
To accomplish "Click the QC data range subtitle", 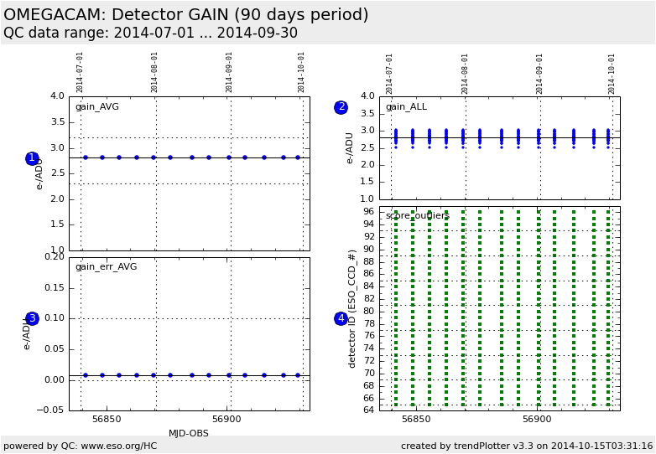I will (150, 34).
